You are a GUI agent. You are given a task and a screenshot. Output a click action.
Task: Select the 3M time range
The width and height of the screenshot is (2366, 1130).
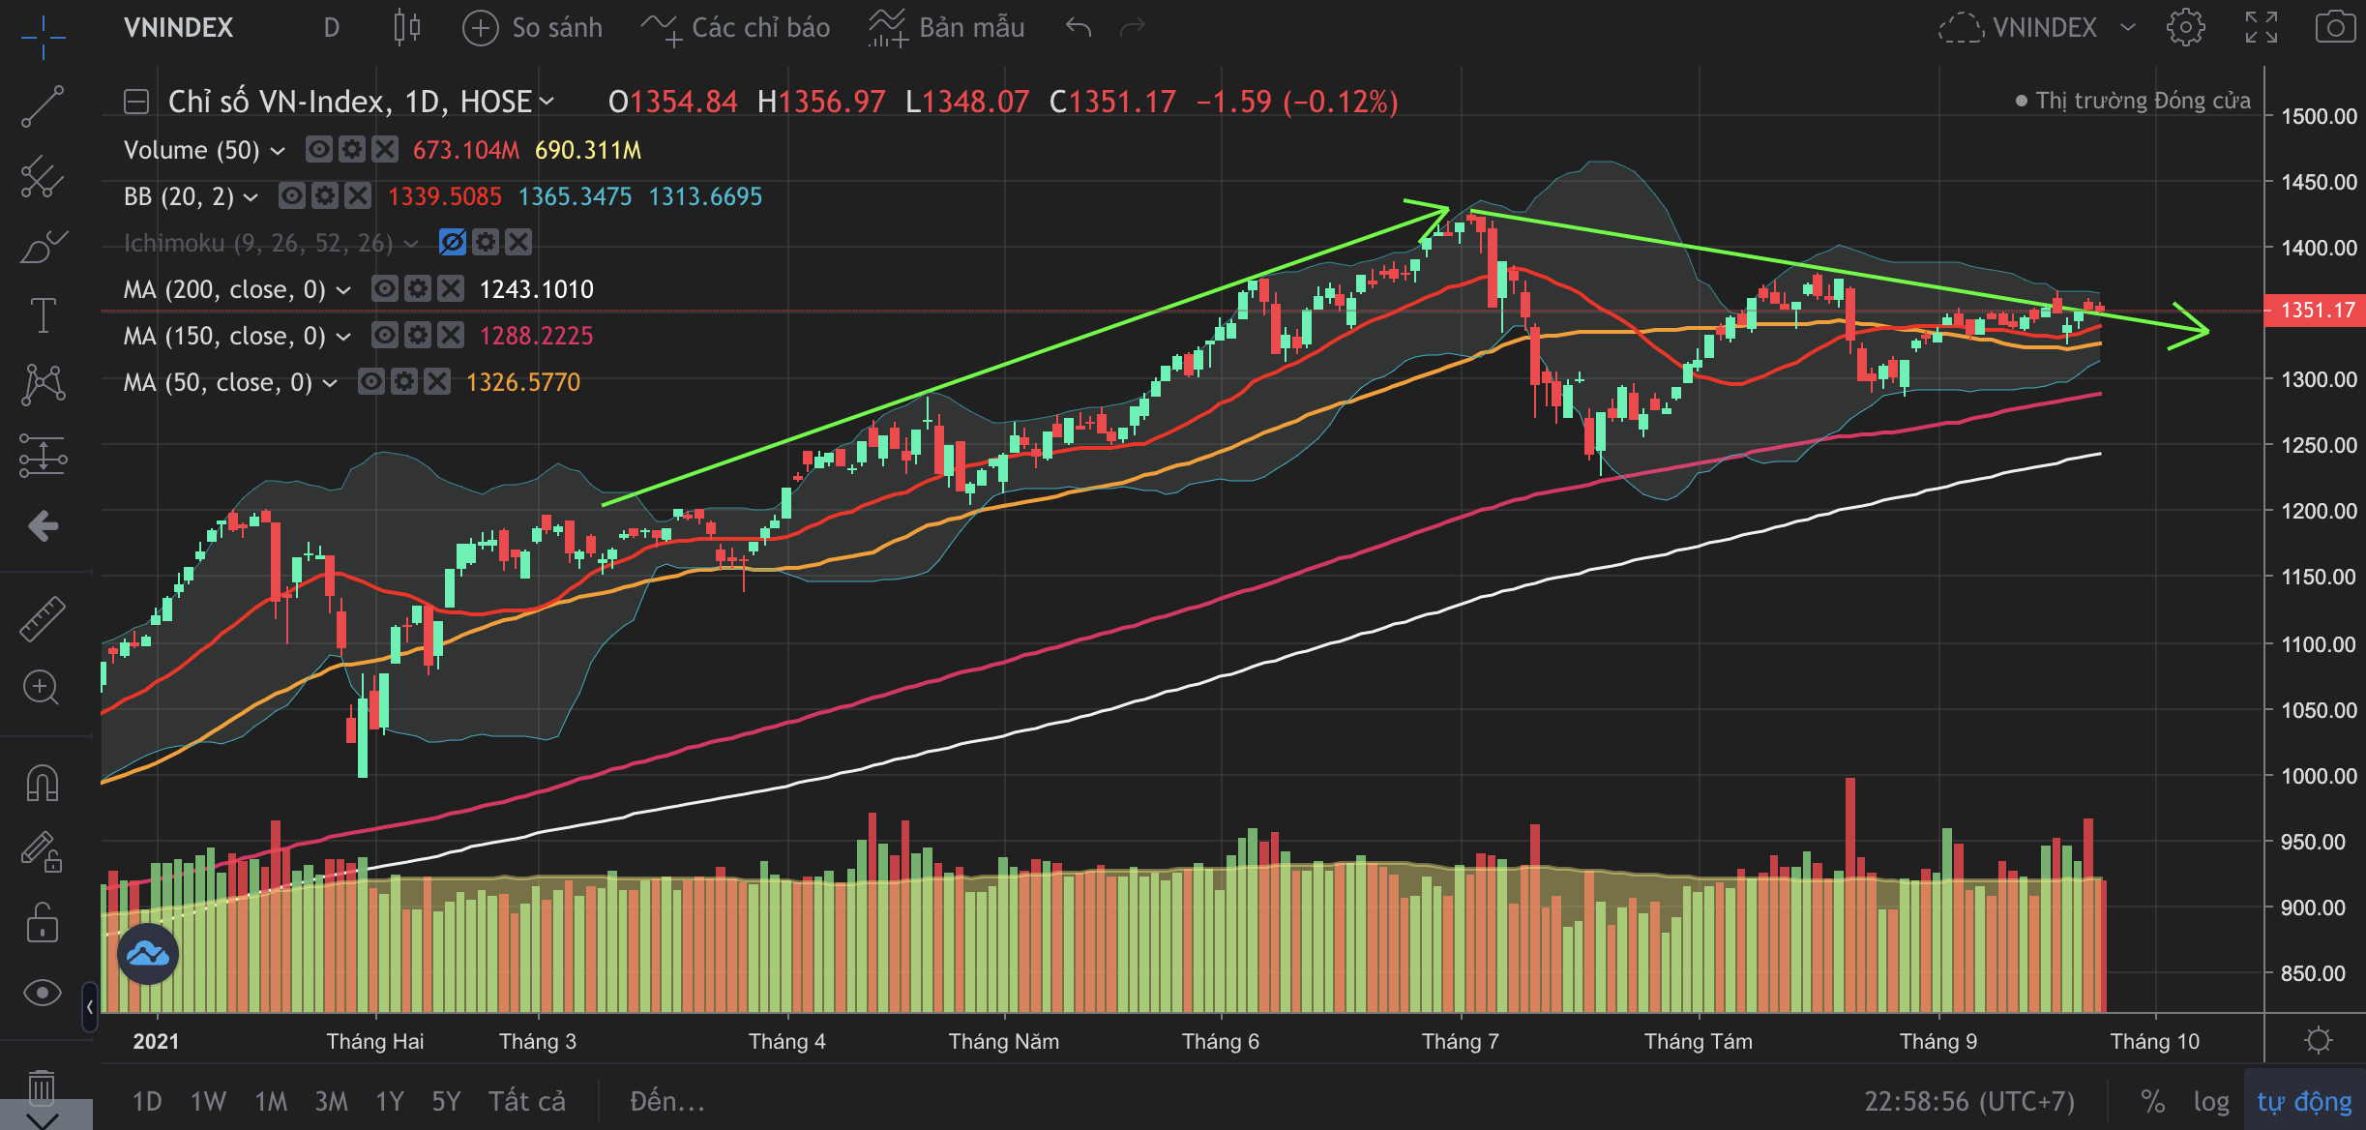[x=331, y=1101]
